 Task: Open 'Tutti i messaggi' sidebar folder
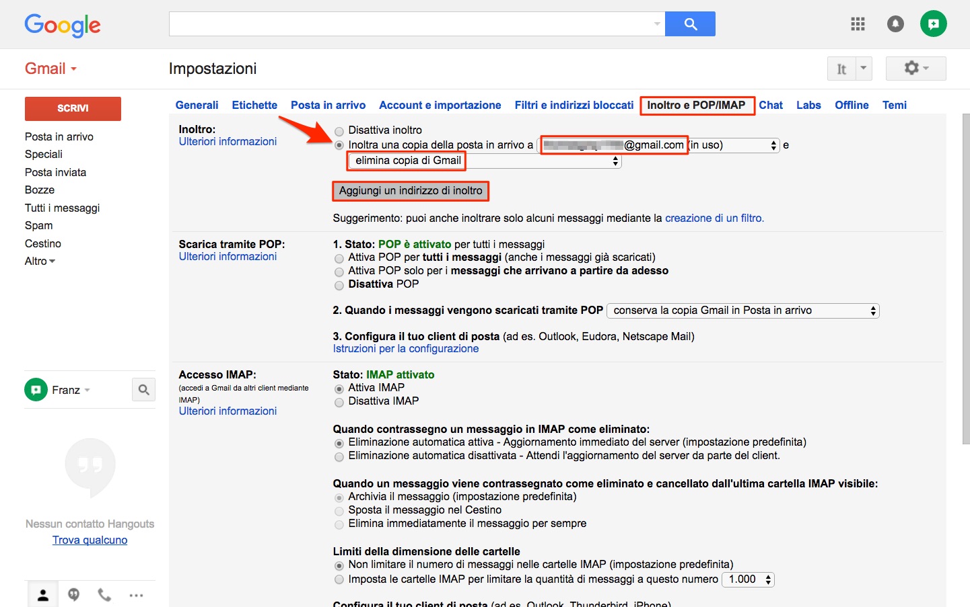[62, 208]
